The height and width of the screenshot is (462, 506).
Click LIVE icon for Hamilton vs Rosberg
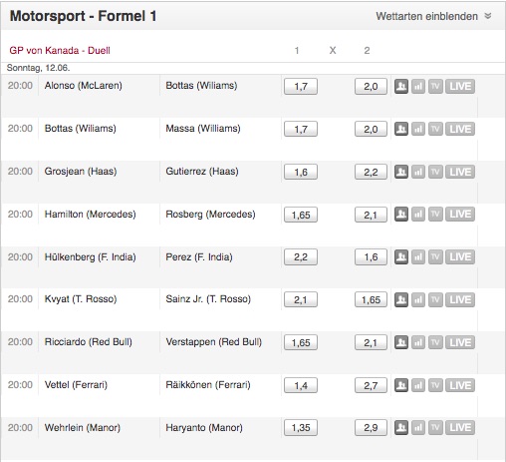[x=460, y=215]
